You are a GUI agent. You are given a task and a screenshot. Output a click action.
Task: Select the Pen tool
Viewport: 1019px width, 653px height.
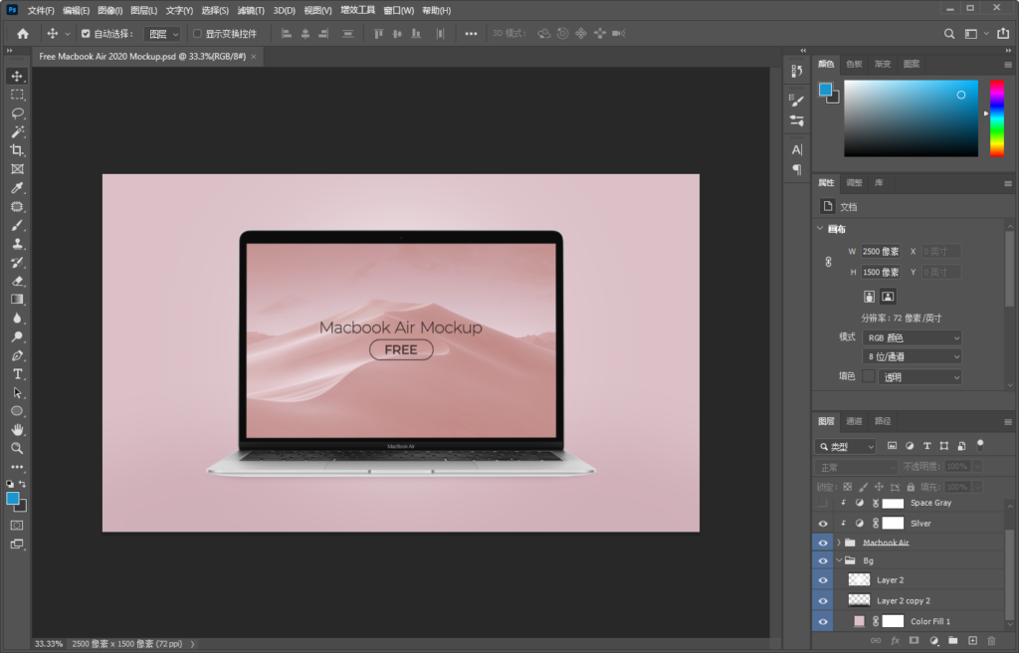pos(17,355)
